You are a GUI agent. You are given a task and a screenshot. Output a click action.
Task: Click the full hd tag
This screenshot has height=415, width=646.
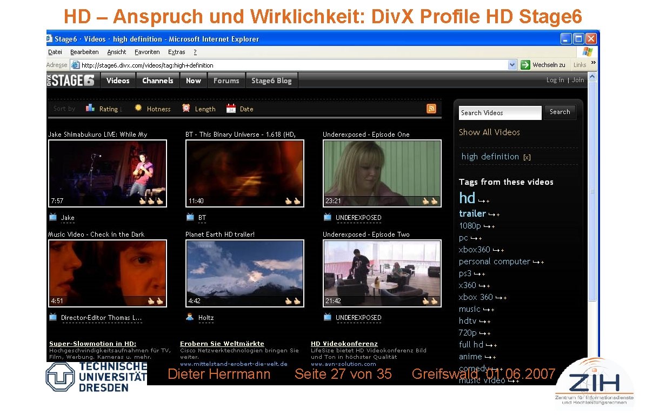[x=471, y=345]
